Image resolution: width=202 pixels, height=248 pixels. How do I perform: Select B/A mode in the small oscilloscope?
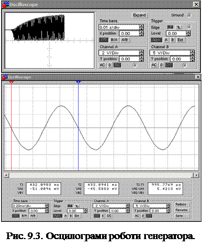click(x=114, y=40)
